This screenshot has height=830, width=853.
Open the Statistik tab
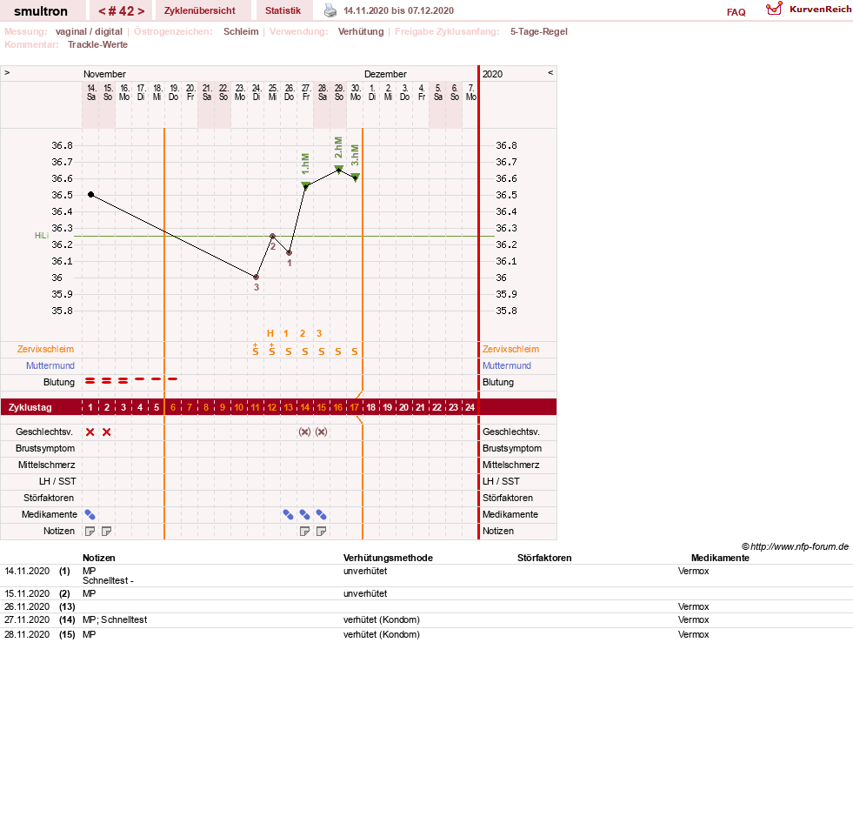[x=283, y=11]
